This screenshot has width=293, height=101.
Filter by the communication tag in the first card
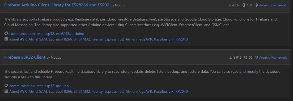point(22,34)
